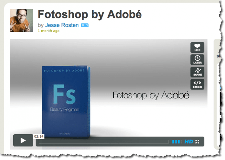Like the video with the heart icon
The width and height of the screenshot is (225, 160).
[197, 47]
